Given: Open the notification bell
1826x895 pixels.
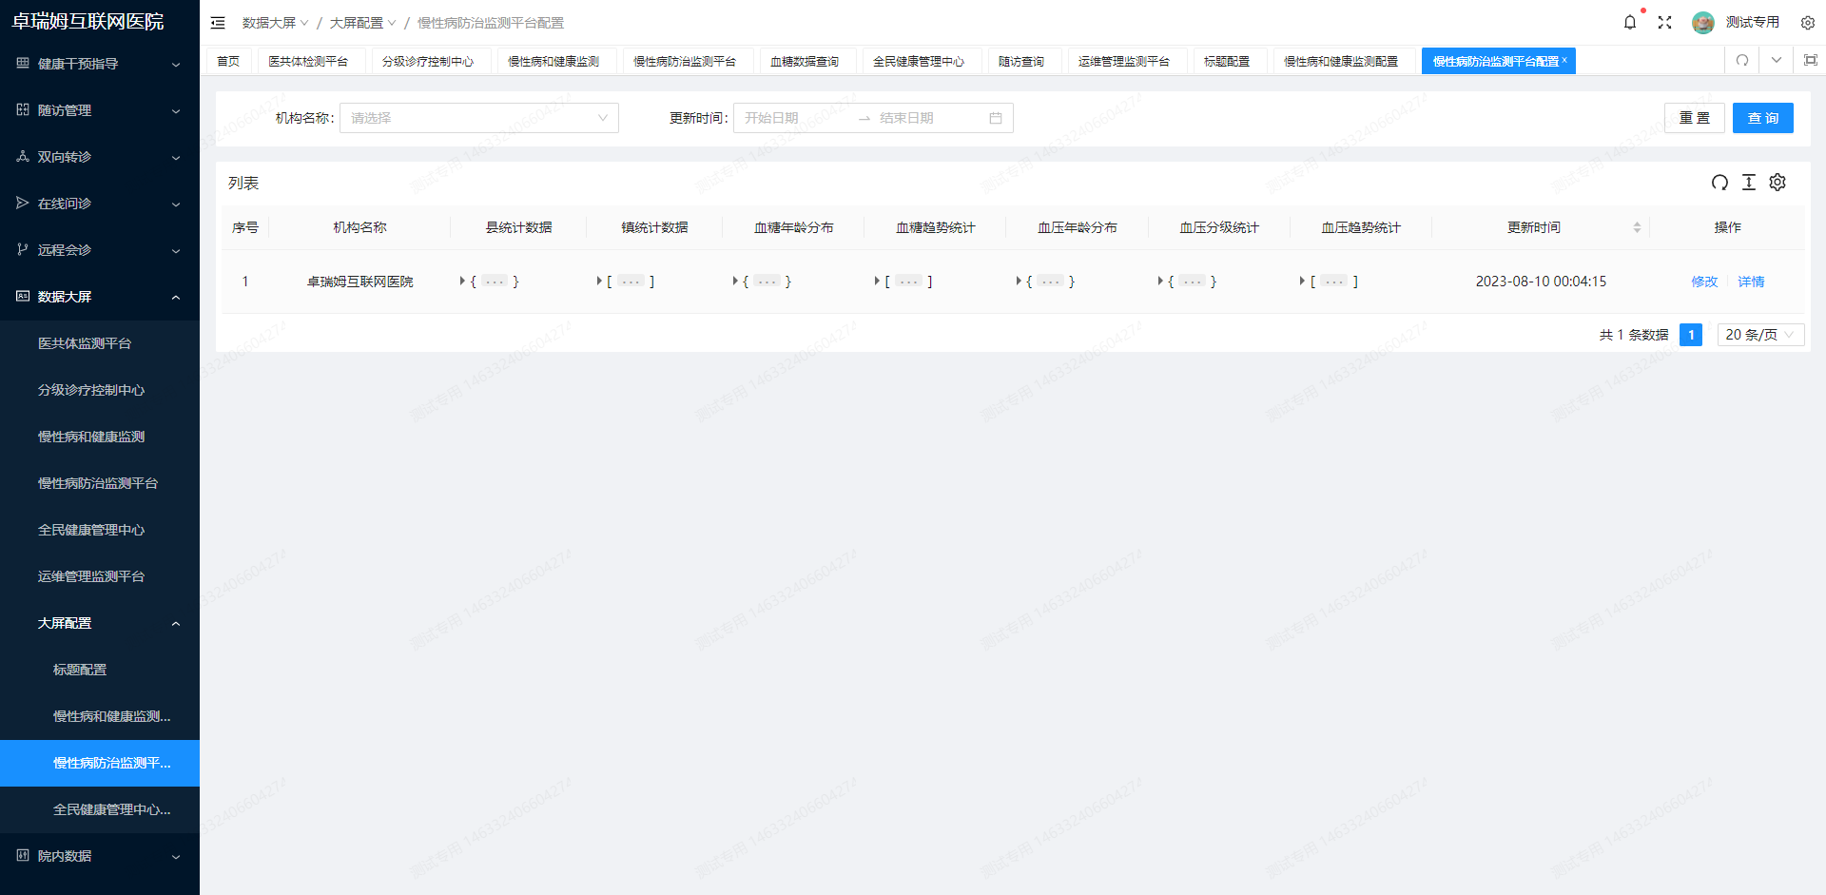Looking at the screenshot, I should 1630,22.
